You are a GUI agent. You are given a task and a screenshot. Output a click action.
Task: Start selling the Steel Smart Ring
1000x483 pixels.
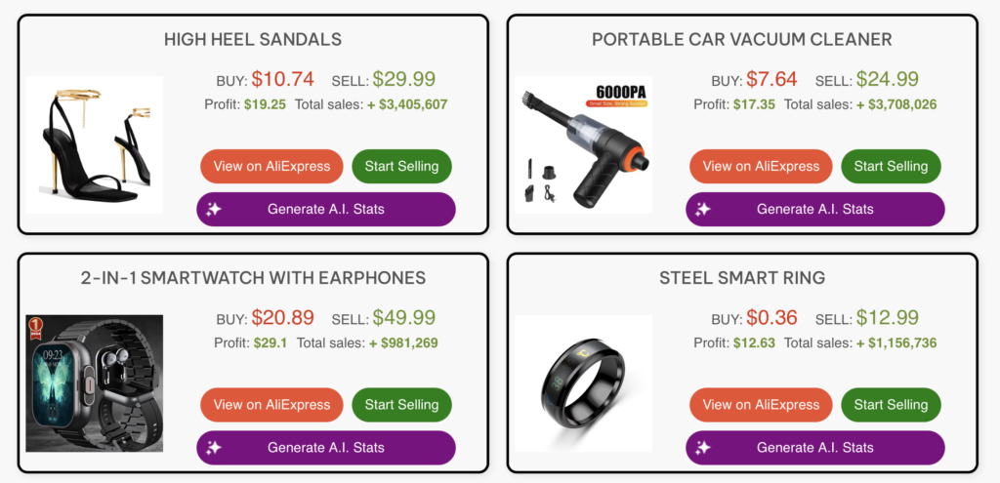(x=891, y=405)
